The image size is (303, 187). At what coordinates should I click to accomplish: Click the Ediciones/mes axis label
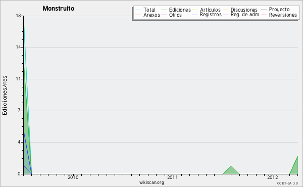pyautogui.click(x=5, y=96)
